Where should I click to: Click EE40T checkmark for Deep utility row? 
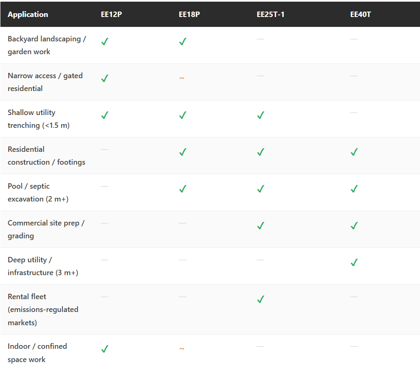point(354,262)
